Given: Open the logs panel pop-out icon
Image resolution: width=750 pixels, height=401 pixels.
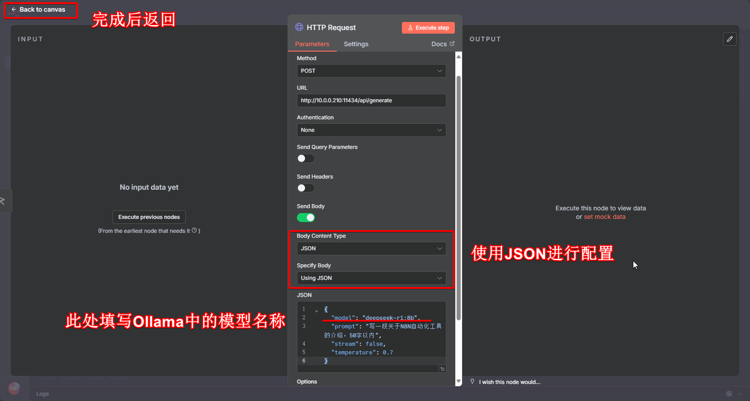Looking at the screenshot, I should coord(729,394).
